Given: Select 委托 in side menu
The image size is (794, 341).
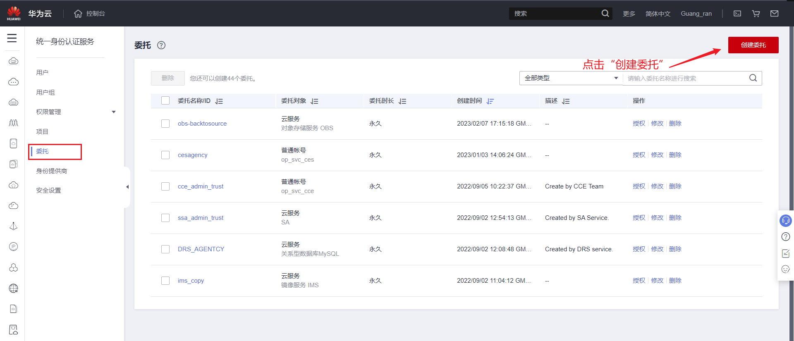Looking at the screenshot, I should click(42, 151).
